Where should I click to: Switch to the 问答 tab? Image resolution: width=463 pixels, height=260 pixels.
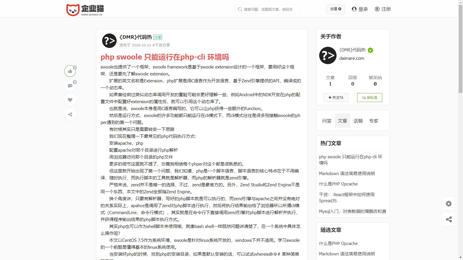(x=327, y=121)
